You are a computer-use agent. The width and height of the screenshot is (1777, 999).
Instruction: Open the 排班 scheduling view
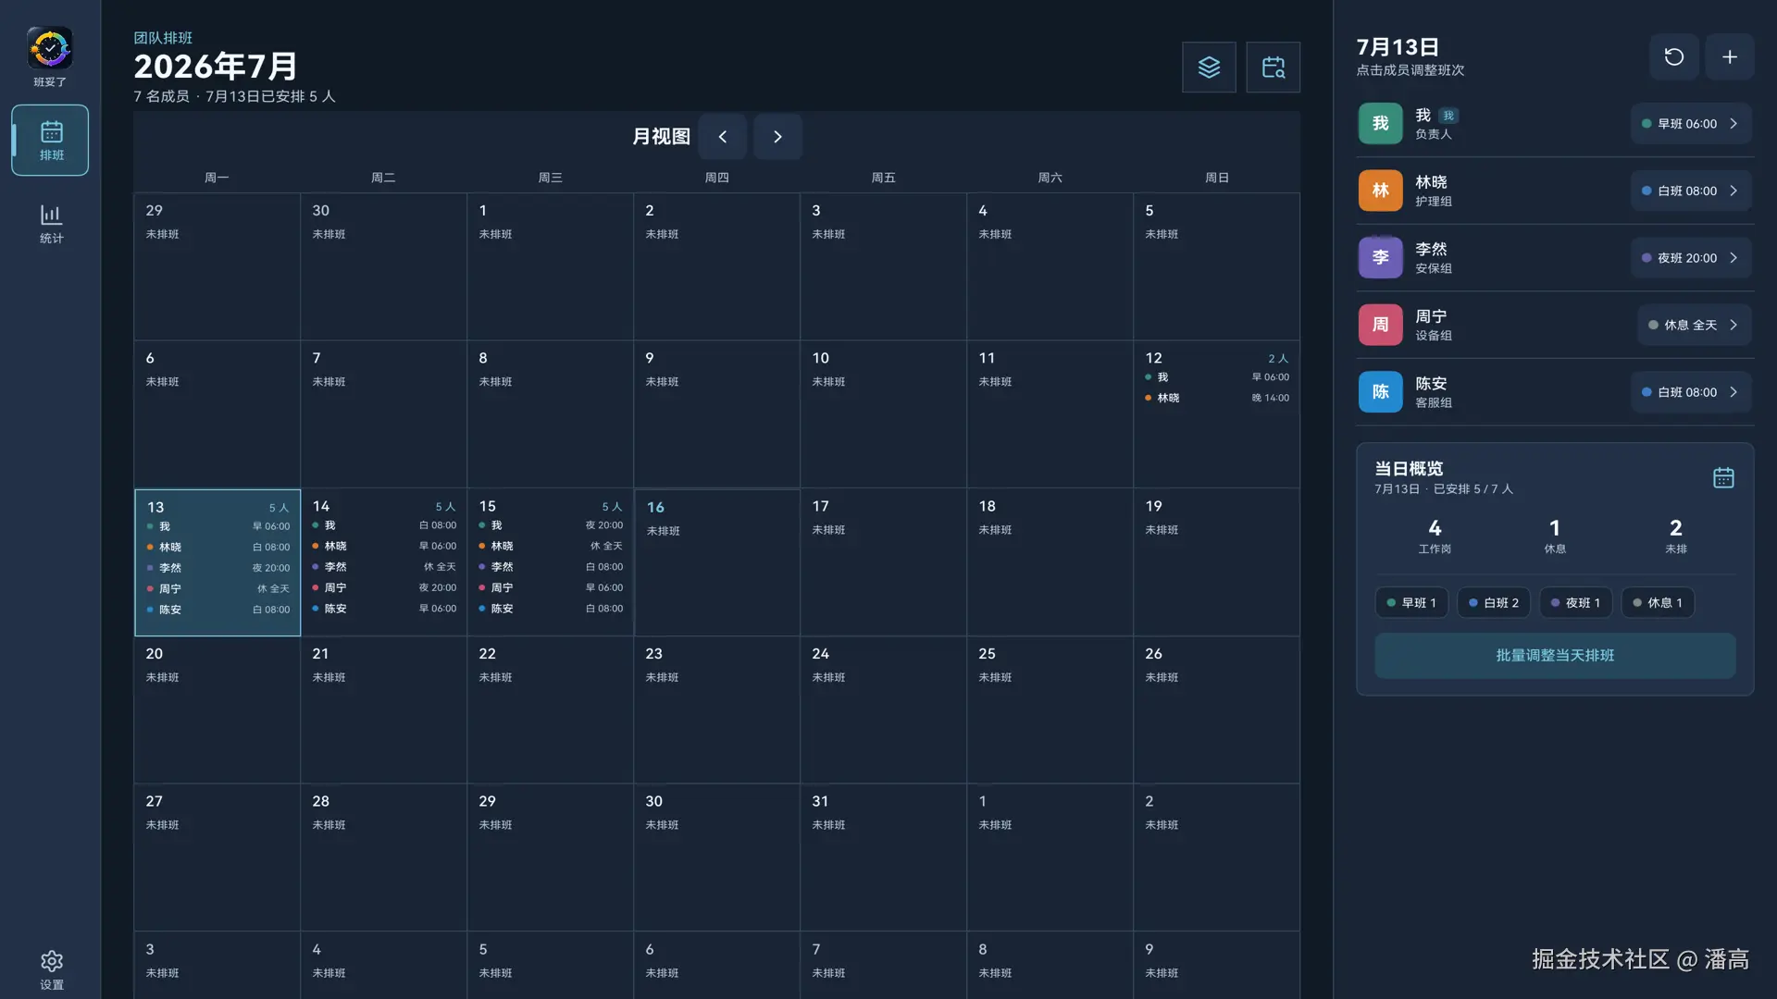[50, 140]
